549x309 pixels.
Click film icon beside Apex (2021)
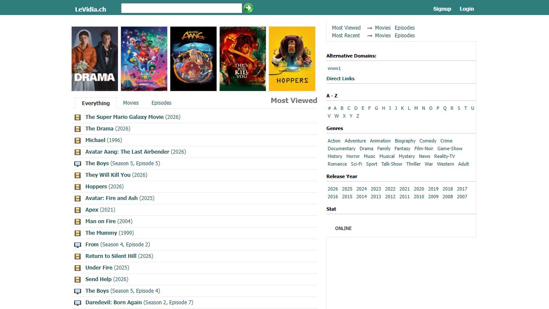click(78, 210)
